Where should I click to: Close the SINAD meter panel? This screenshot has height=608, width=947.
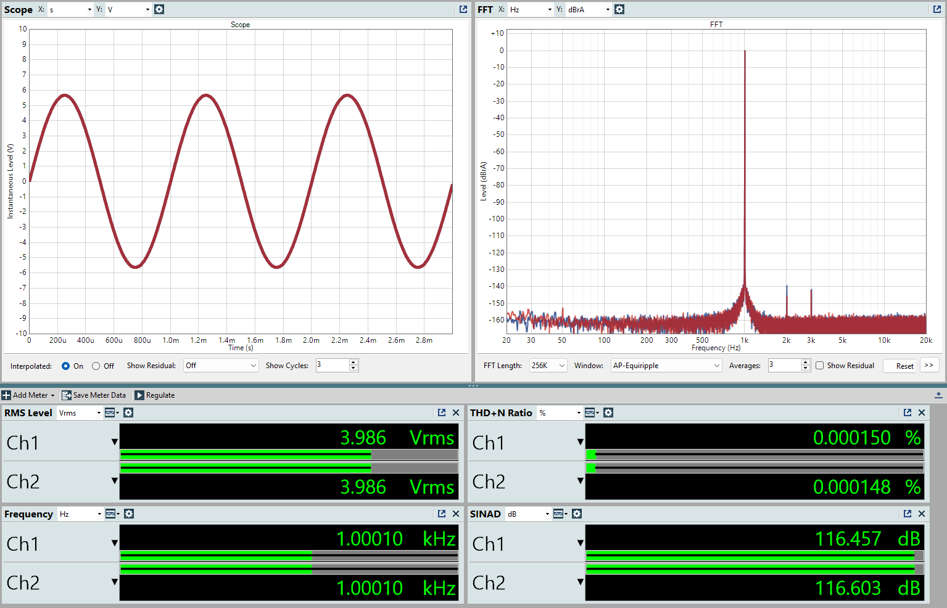922,514
